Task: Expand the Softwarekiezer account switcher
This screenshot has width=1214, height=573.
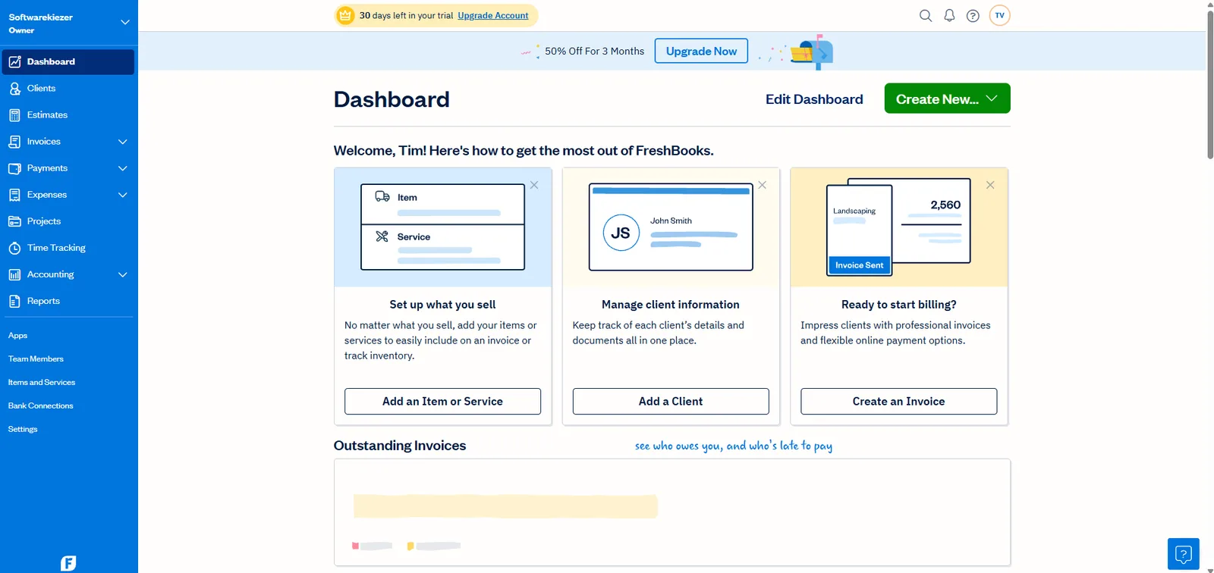Action: 125,22
